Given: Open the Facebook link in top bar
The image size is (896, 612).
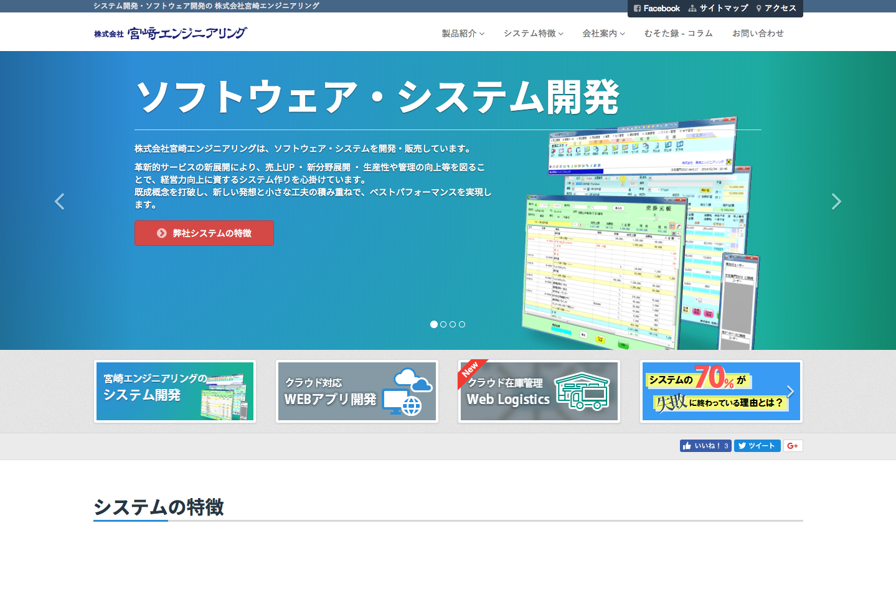Looking at the screenshot, I should (656, 8).
